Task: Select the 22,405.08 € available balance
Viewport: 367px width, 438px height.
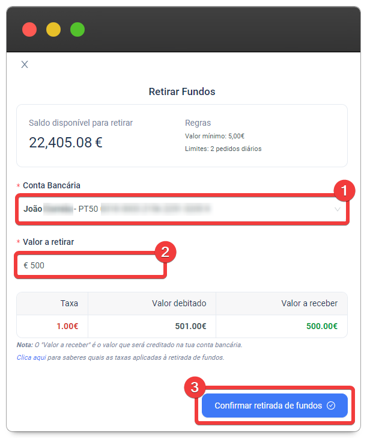Action: pos(65,142)
